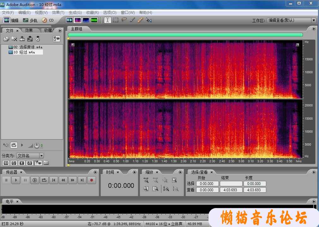Click the yellow start cursor marker above spectrogram

(x=69, y=39)
